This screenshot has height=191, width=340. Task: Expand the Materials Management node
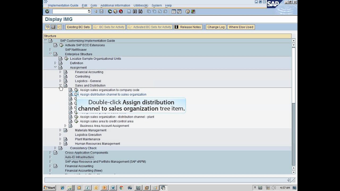tap(60, 130)
